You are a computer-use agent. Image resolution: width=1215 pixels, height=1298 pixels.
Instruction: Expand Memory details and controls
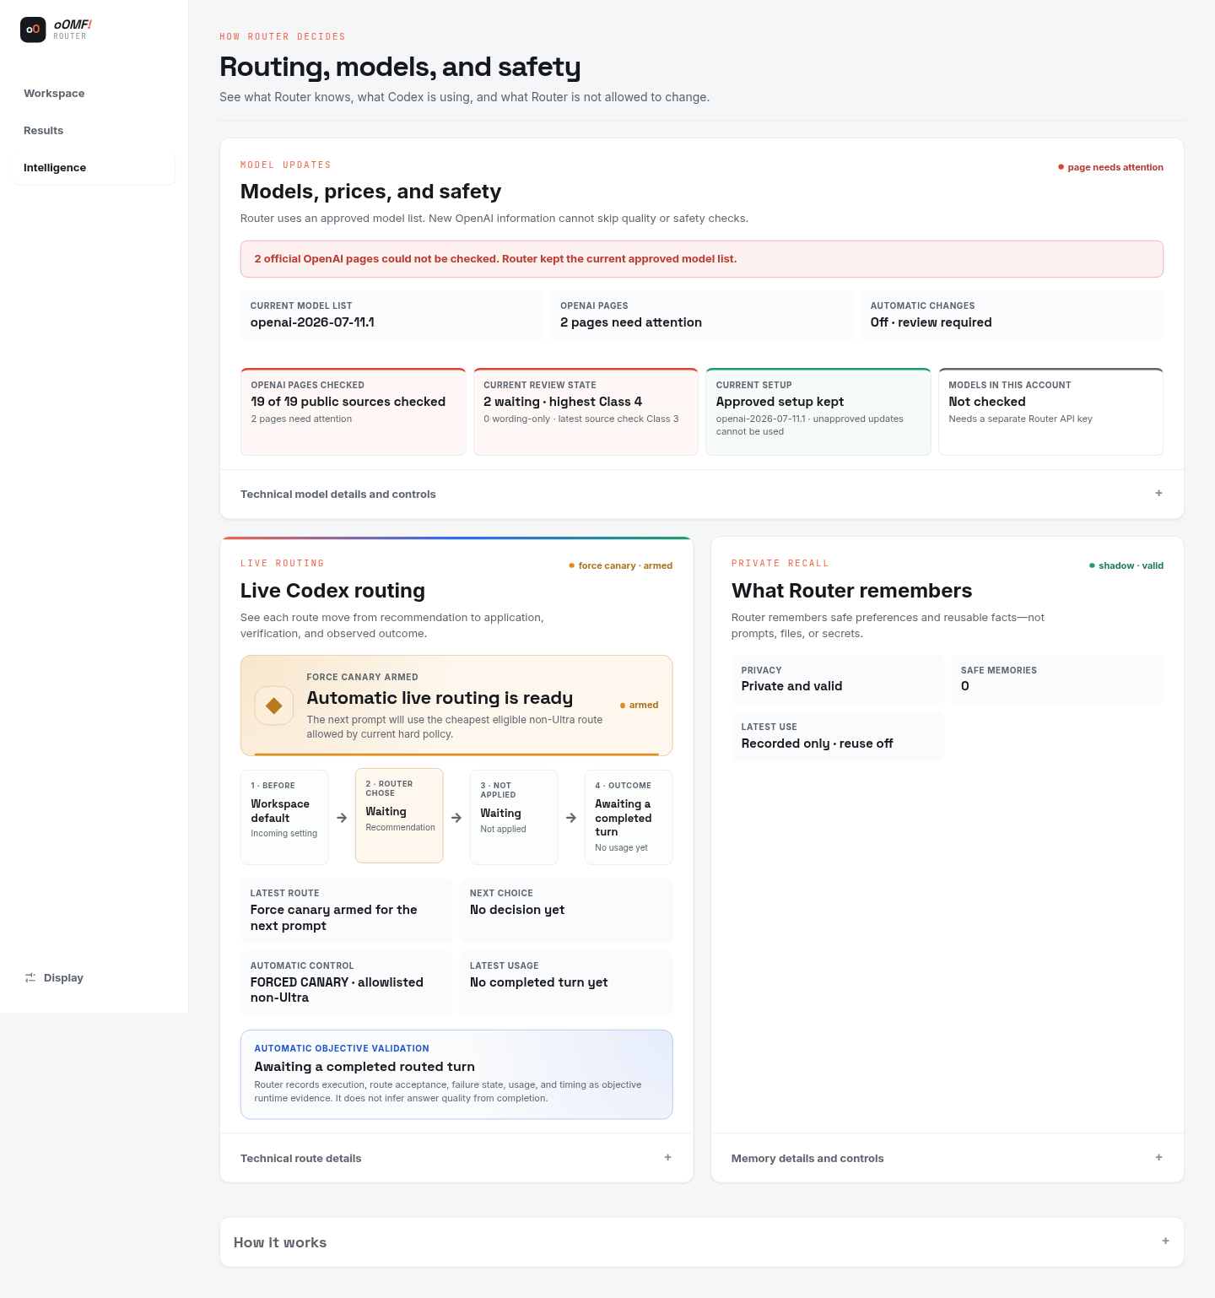pyautogui.click(x=948, y=1158)
